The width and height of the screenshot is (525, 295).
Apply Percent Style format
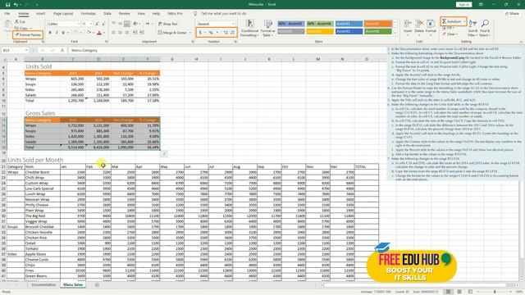coord(211,33)
